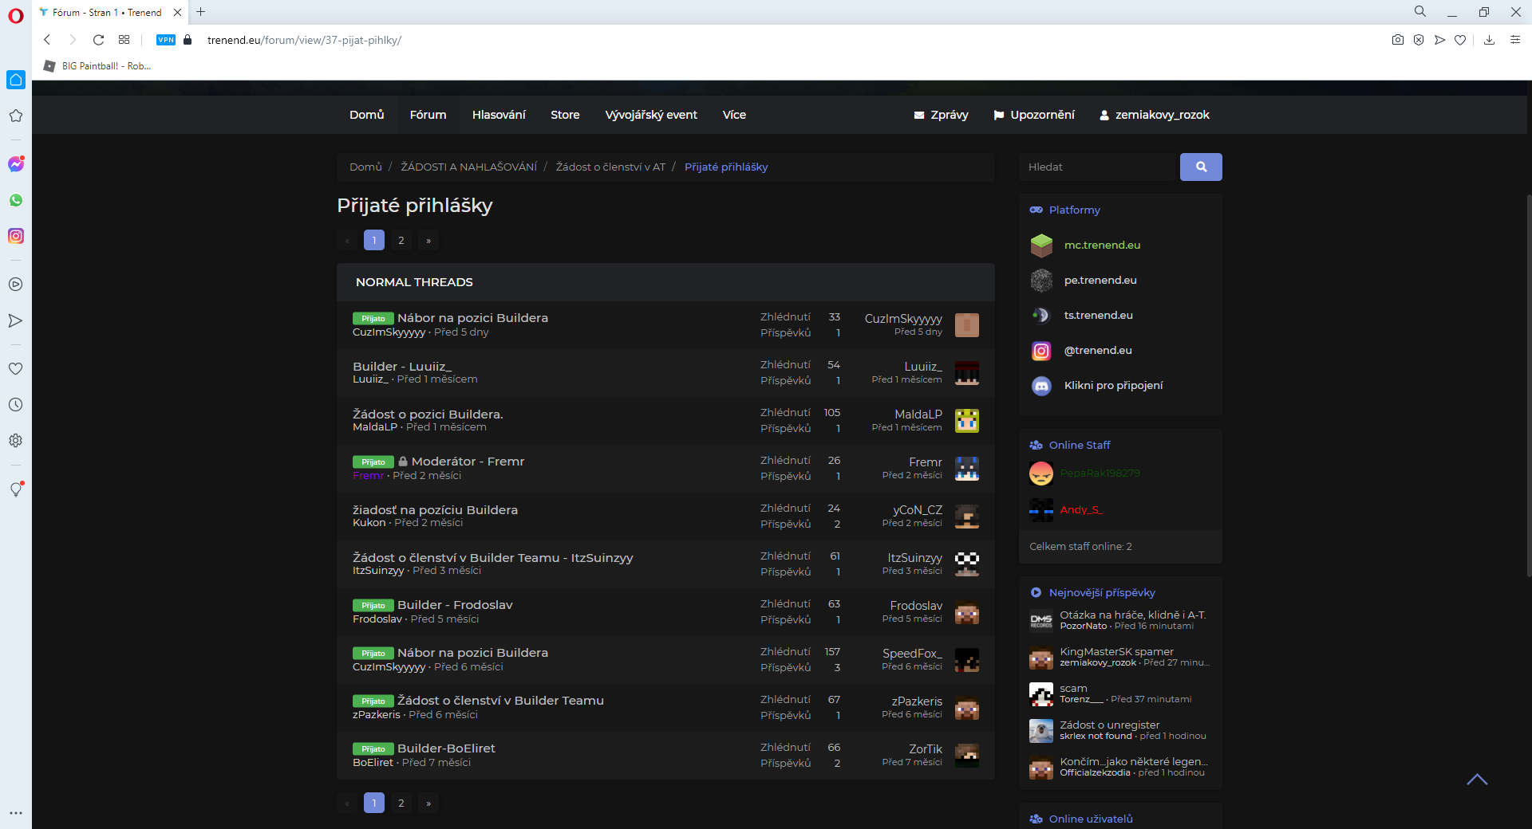Viewport: 1532px width, 829px height.
Task: Click the scroll-to-top arrow
Action: 1477,780
